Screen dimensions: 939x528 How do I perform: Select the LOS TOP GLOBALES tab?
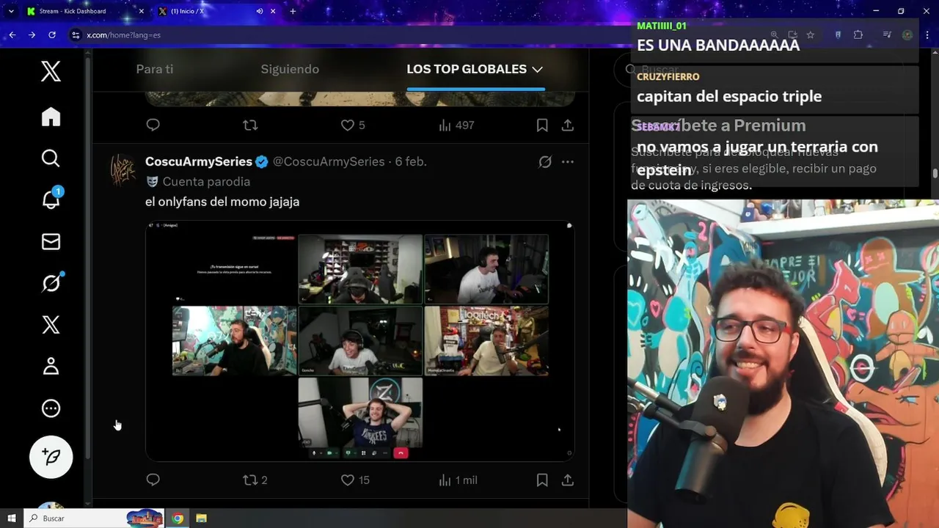tap(467, 69)
